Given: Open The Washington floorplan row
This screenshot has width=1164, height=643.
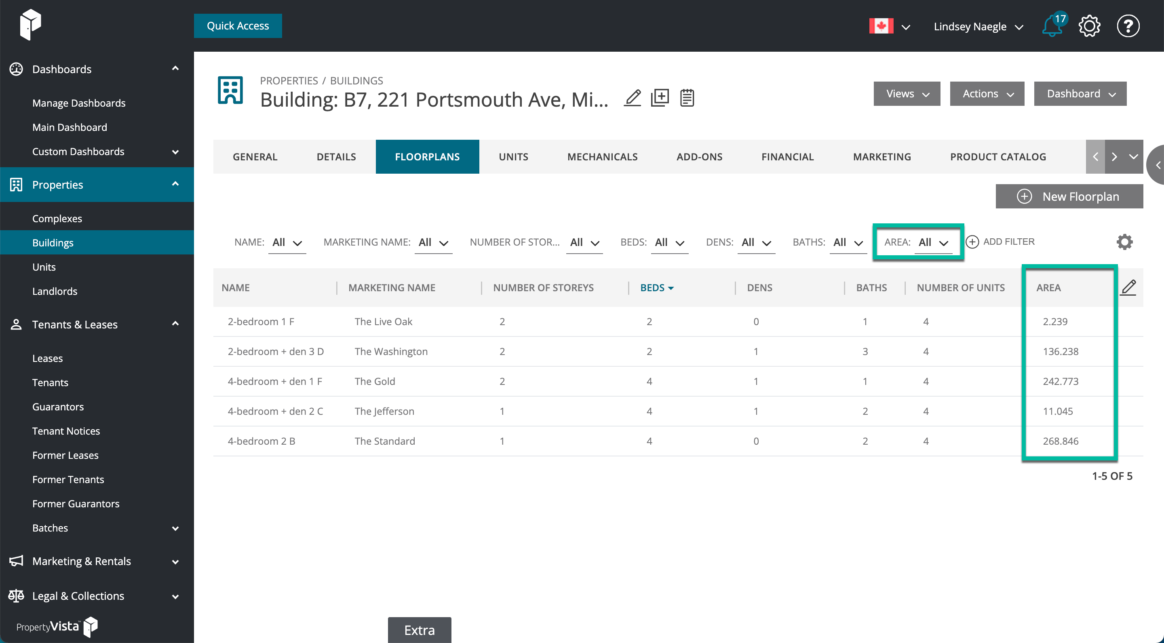Looking at the screenshot, I should [678, 351].
